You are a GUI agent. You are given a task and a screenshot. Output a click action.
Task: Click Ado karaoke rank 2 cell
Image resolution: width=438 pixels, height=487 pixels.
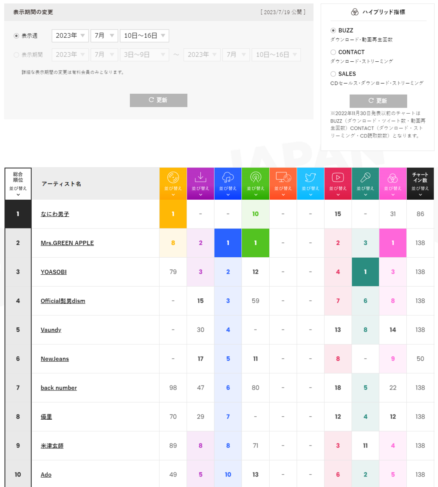pyautogui.click(x=365, y=474)
